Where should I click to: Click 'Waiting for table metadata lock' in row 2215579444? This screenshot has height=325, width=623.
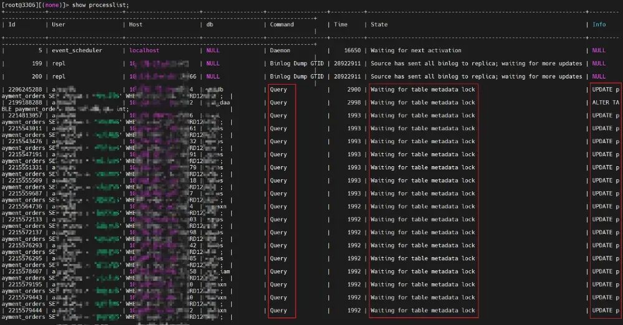(423, 311)
